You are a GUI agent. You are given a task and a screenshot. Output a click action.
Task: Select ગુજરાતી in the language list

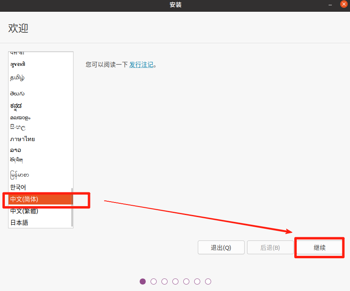point(41,64)
